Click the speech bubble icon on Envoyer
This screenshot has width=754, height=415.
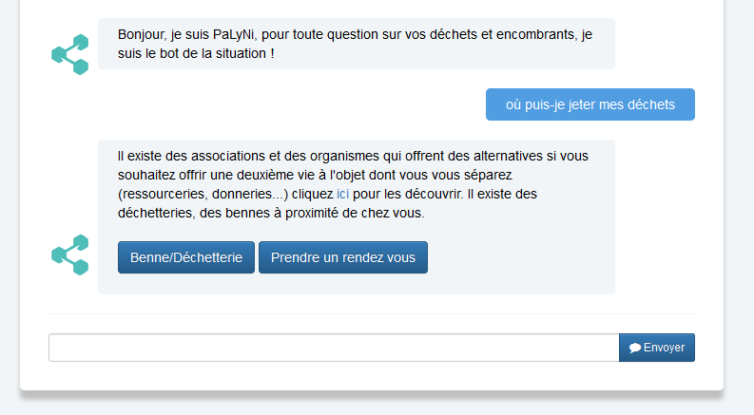635,348
